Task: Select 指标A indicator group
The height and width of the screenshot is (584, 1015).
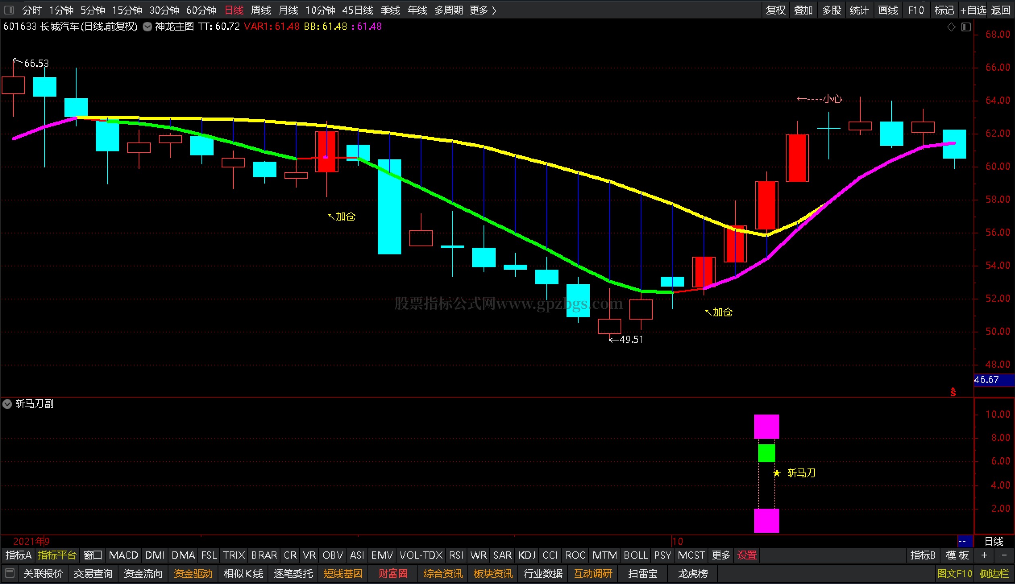Action: coord(18,555)
